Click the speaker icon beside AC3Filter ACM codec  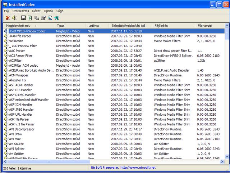pos(6,66)
